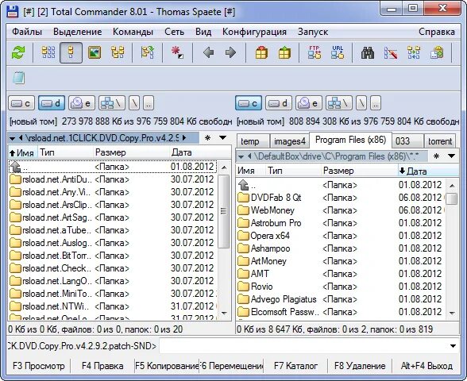
Task: Select drive c in left panel
Action: [21, 103]
